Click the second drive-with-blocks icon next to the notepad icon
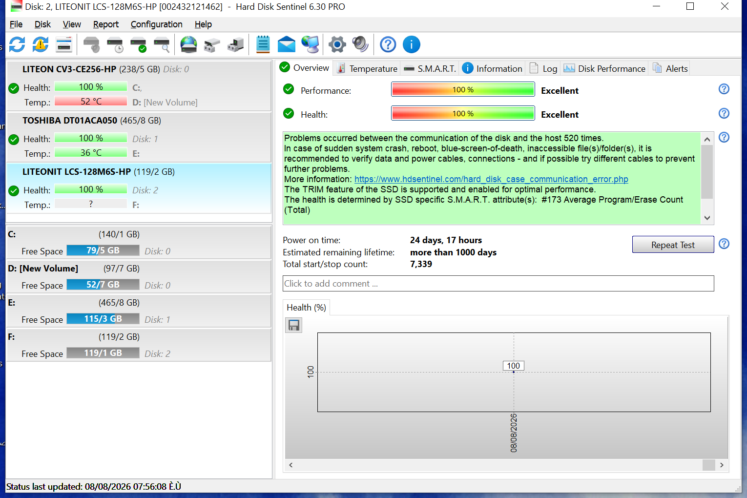 235,44
